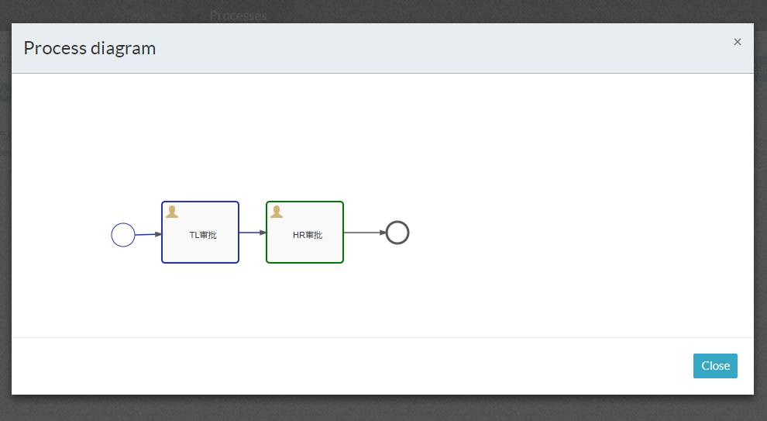Click the blue border of TL审批 box
The width and height of the screenshot is (767, 421).
[x=162, y=248]
